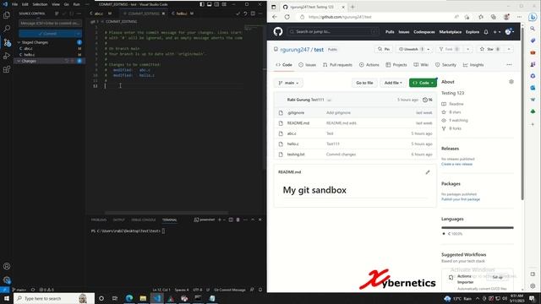Open the Manage gear in VS Code activity bar
The width and height of the screenshot is (541, 304).
(x=7, y=280)
